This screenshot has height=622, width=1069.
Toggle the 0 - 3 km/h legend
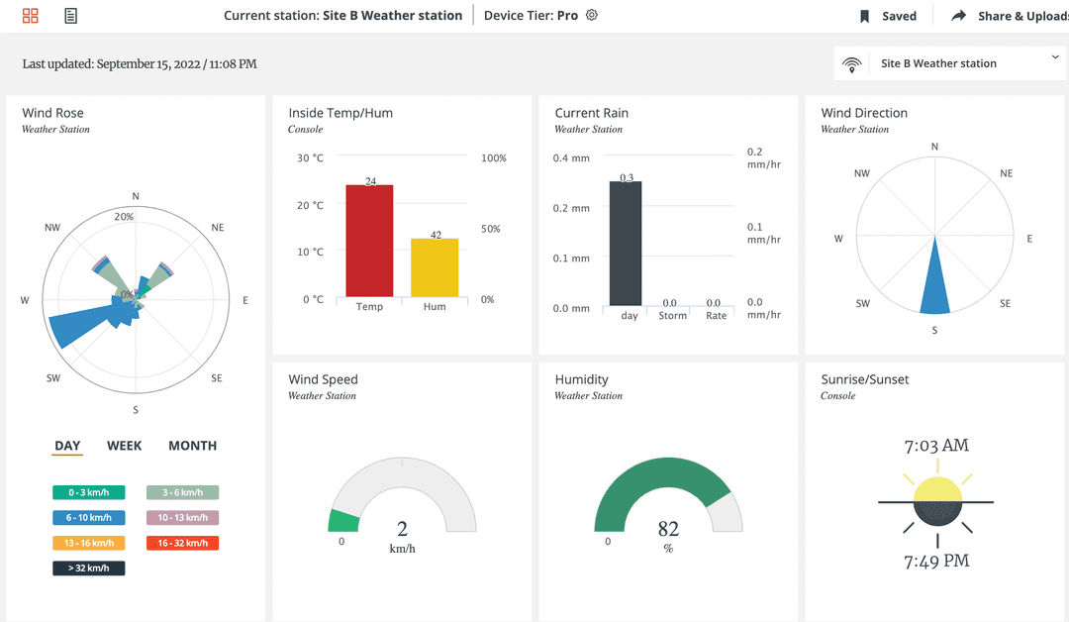pyautogui.click(x=88, y=492)
